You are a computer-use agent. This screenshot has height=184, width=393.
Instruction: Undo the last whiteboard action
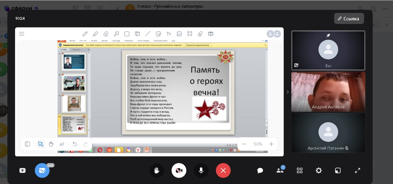75,144
